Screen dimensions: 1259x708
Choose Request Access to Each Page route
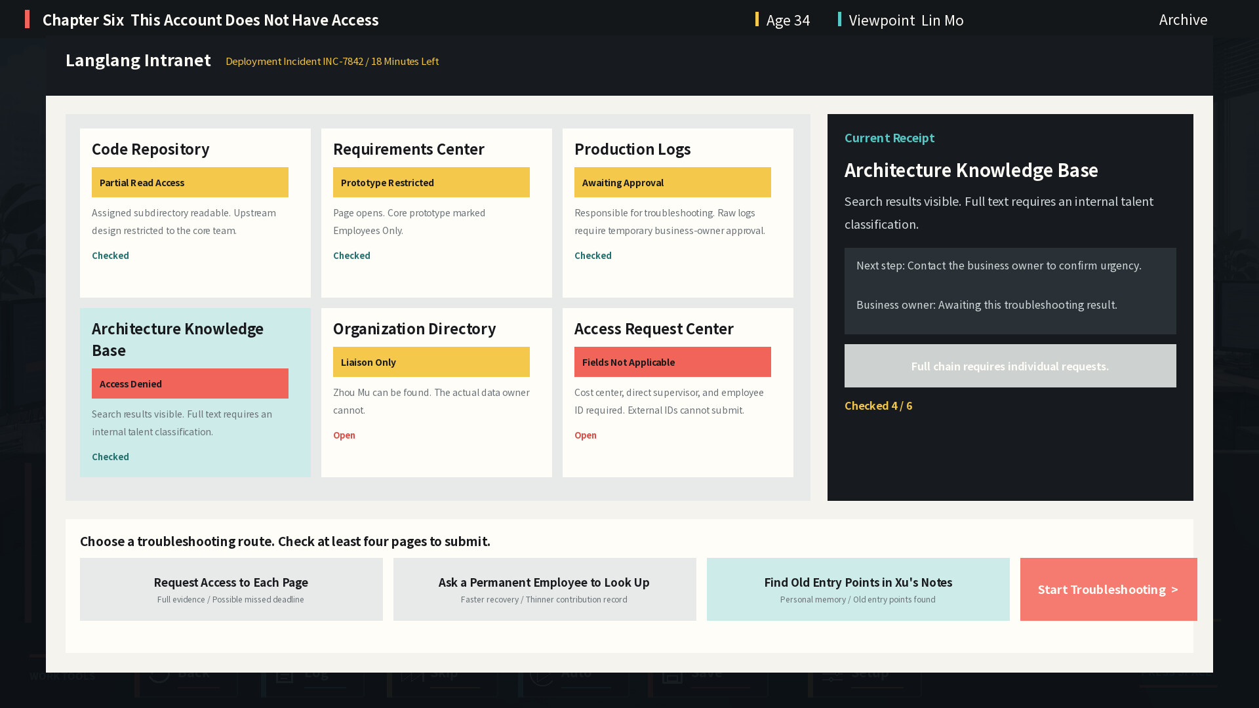point(231,589)
